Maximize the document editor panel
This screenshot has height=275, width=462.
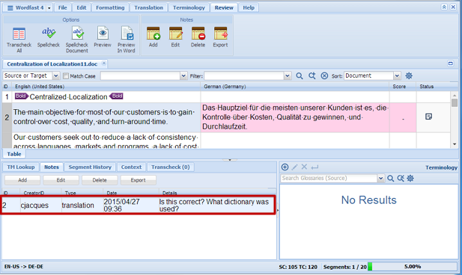pos(451,64)
